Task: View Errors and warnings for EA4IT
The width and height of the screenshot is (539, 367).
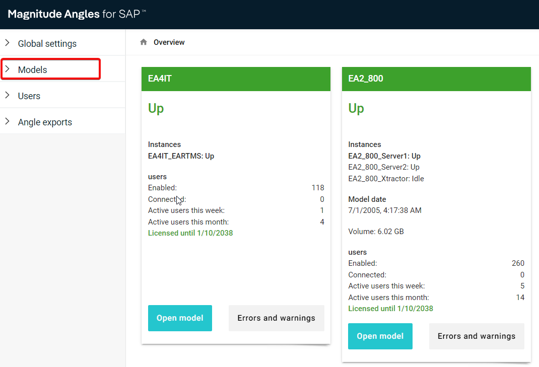Action: pos(276,318)
